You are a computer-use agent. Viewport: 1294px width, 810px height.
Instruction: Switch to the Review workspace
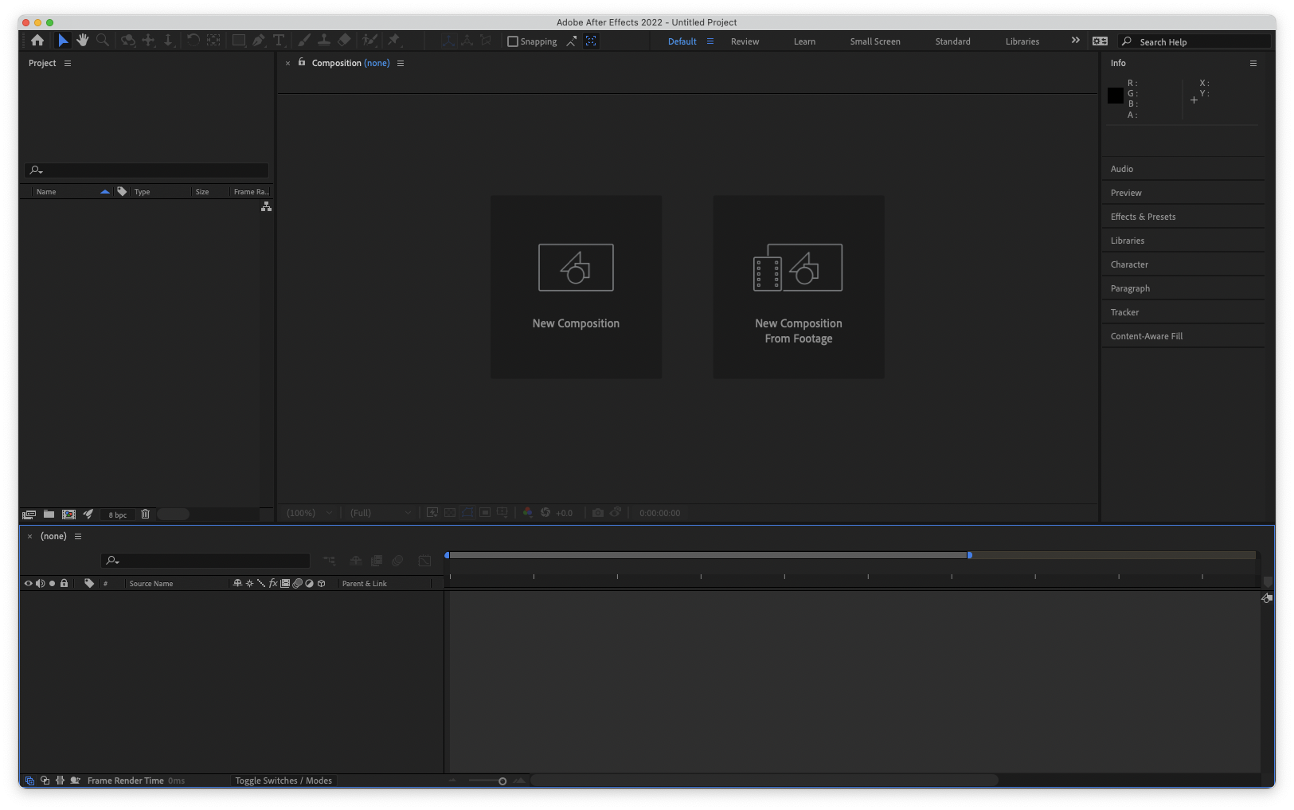745,41
